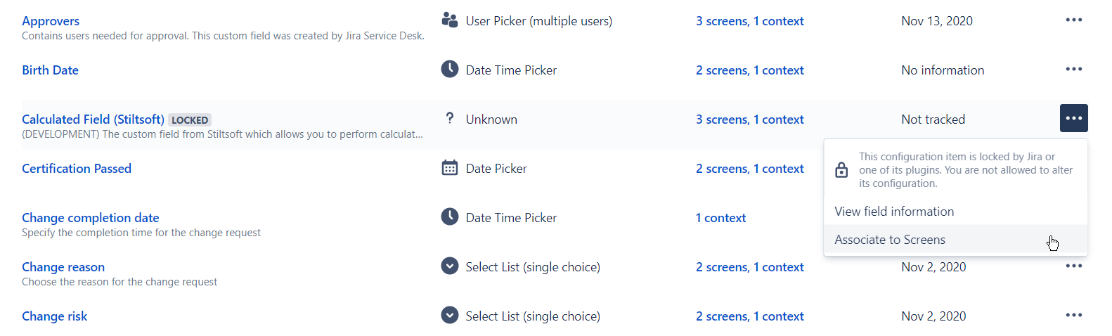Open the Certification Passed field link
1112x336 pixels.
click(77, 169)
